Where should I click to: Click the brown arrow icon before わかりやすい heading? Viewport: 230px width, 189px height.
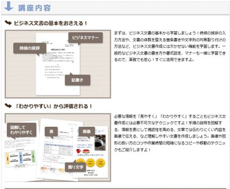[x=8, y=105]
